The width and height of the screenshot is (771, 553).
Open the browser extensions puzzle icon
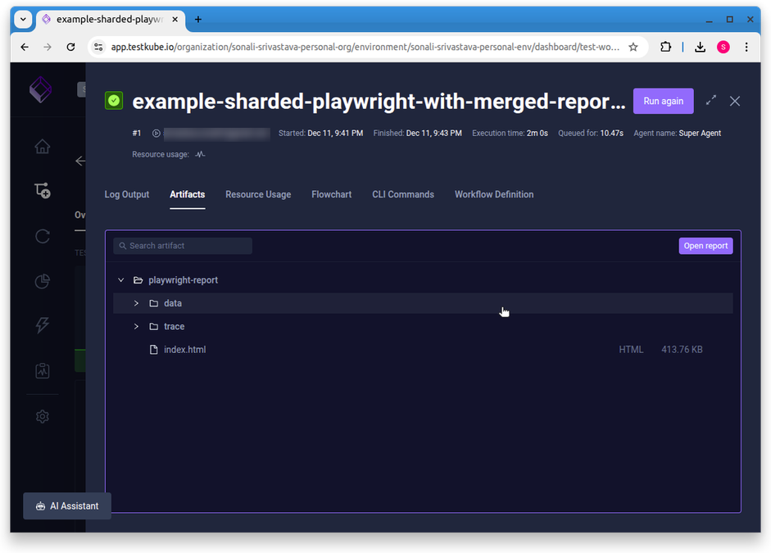point(665,47)
